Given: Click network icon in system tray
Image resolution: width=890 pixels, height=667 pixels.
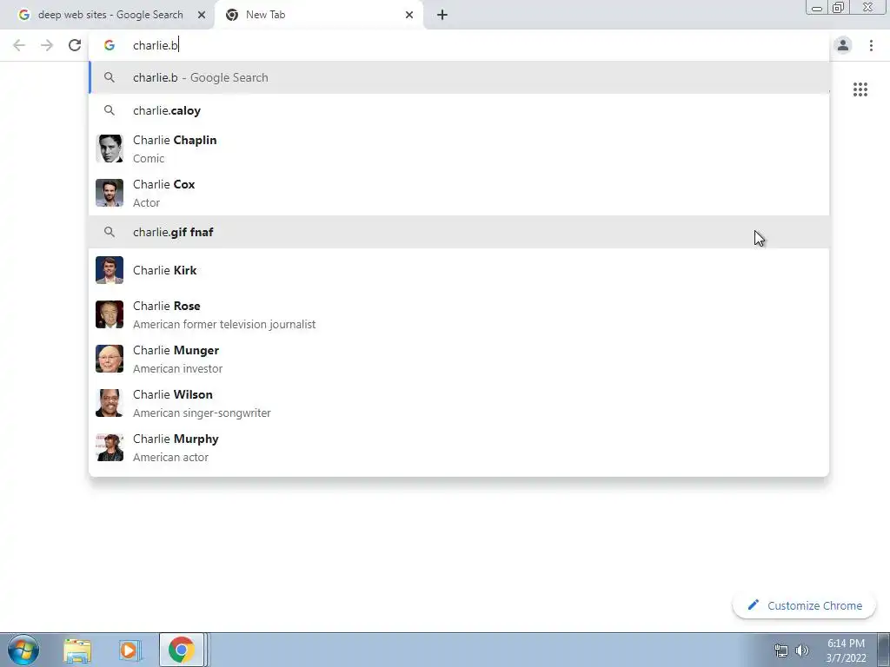Looking at the screenshot, I should (781, 650).
